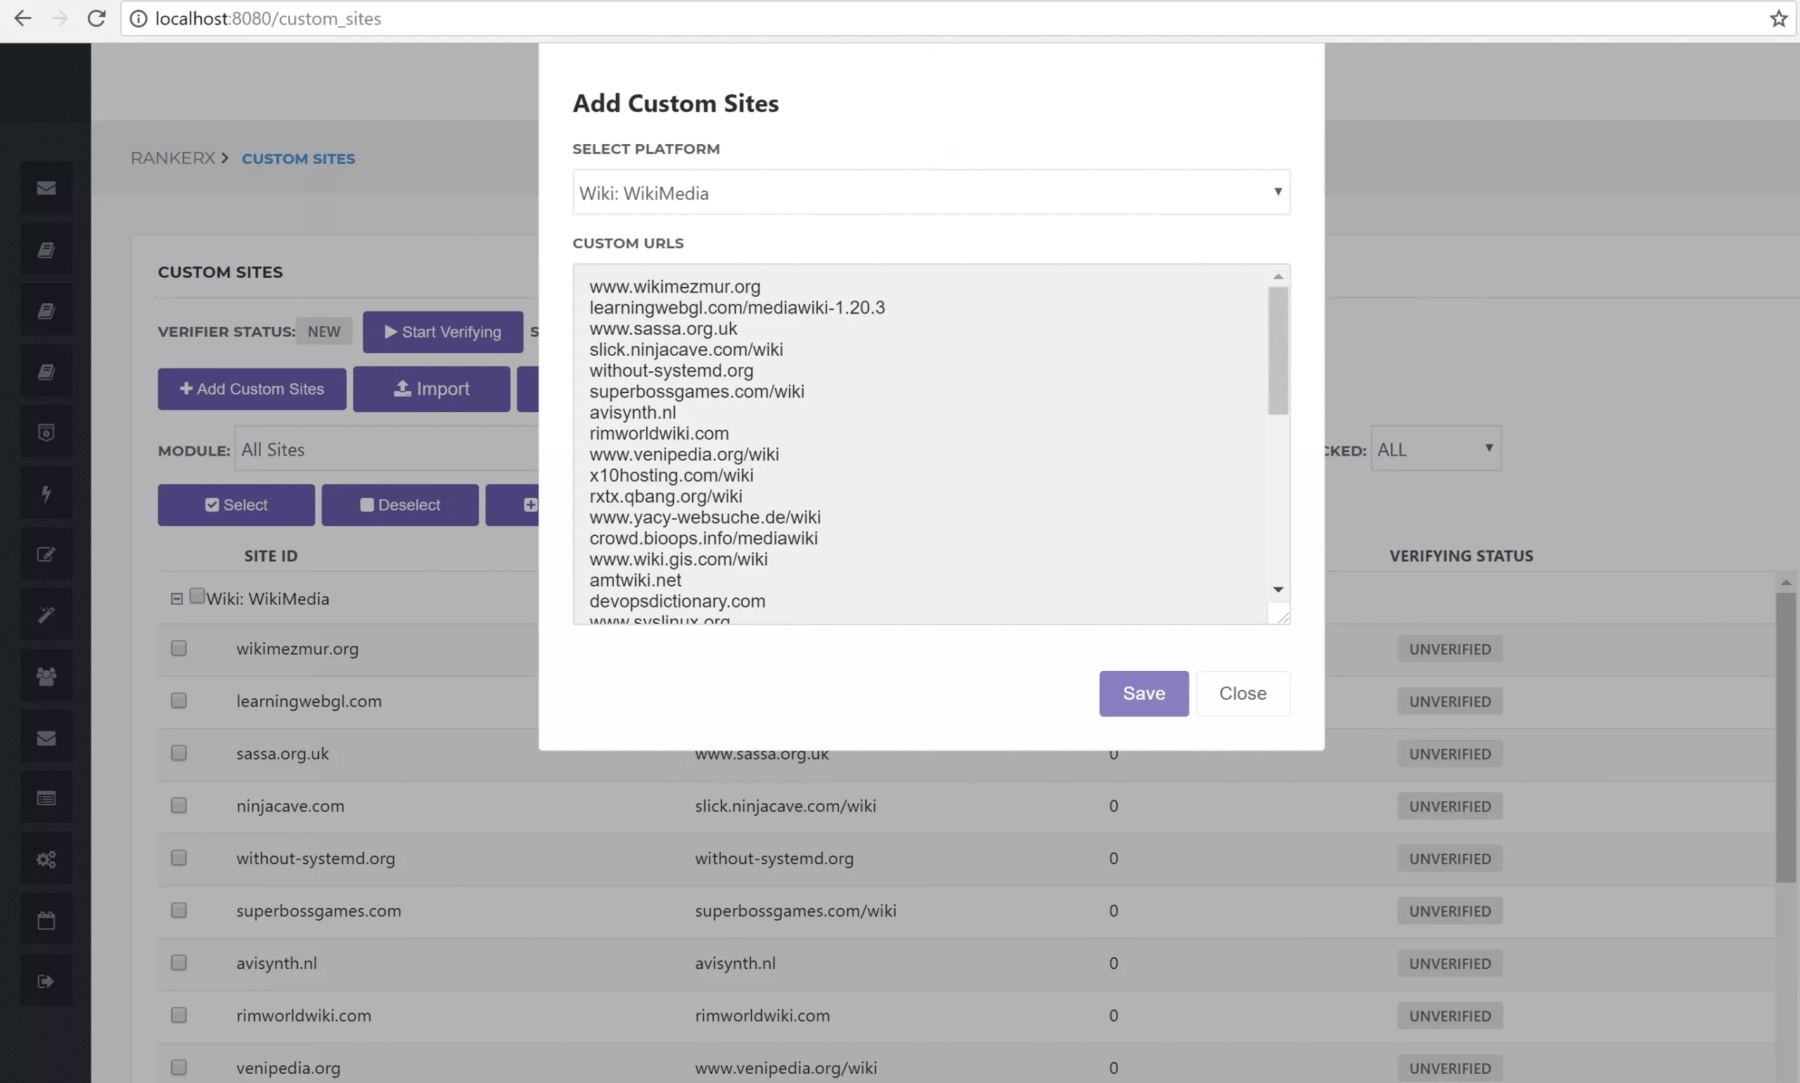Save the custom sites list
Viewport: 1800px width, 1083px height.
[x=1143, y=693]
